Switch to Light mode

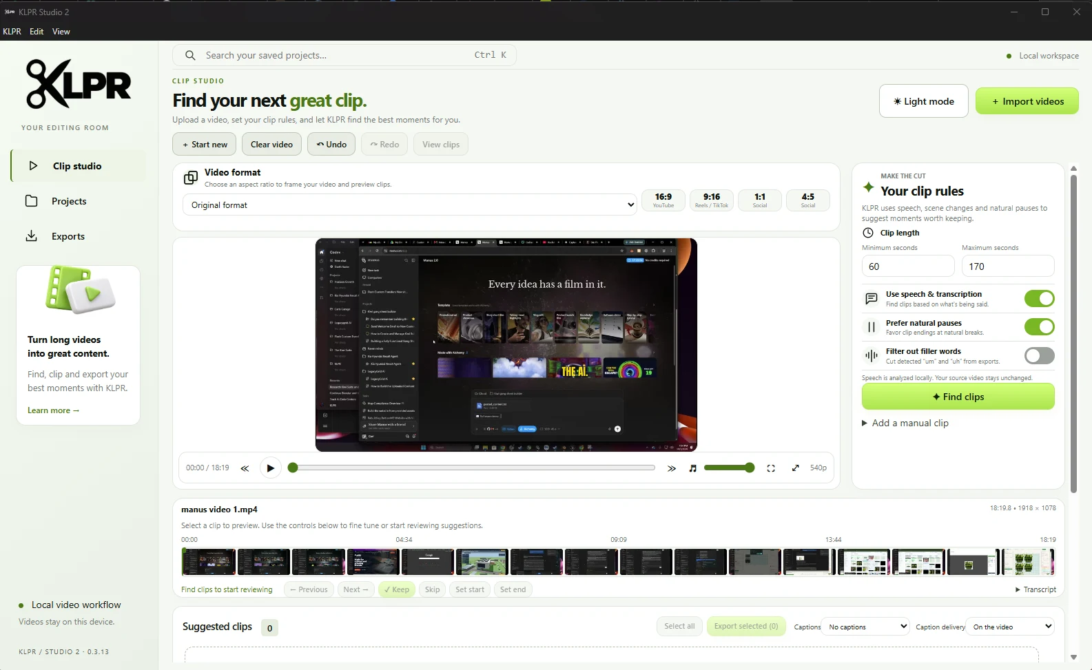click(x=924, y=101)
